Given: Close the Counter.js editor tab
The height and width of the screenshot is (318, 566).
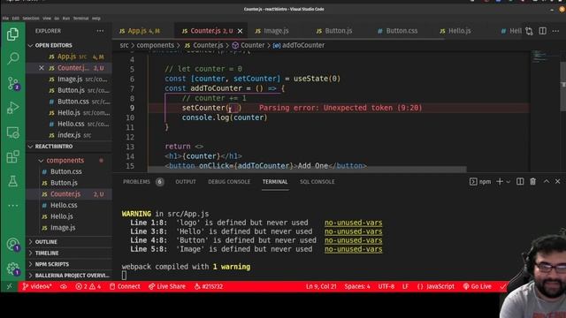Looking at the screenshot, I should 240,32.
